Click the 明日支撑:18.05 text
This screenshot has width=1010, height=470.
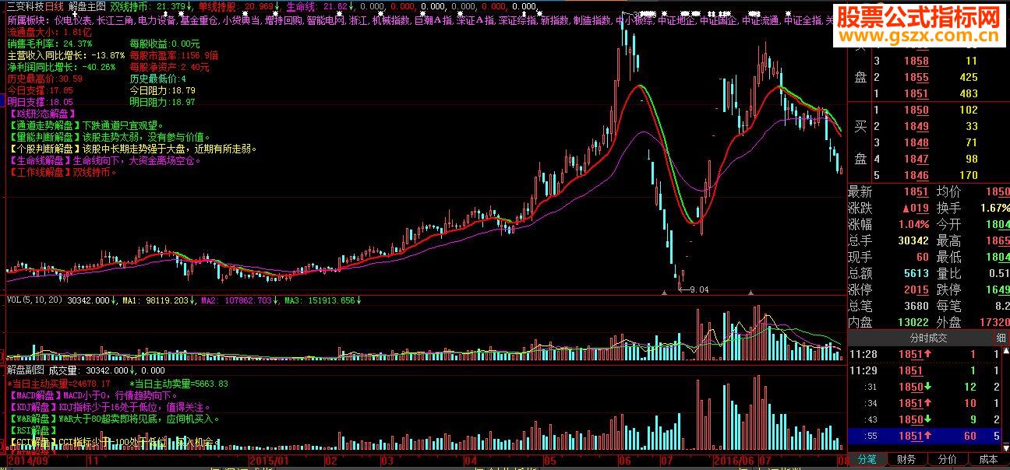[40, 103]
